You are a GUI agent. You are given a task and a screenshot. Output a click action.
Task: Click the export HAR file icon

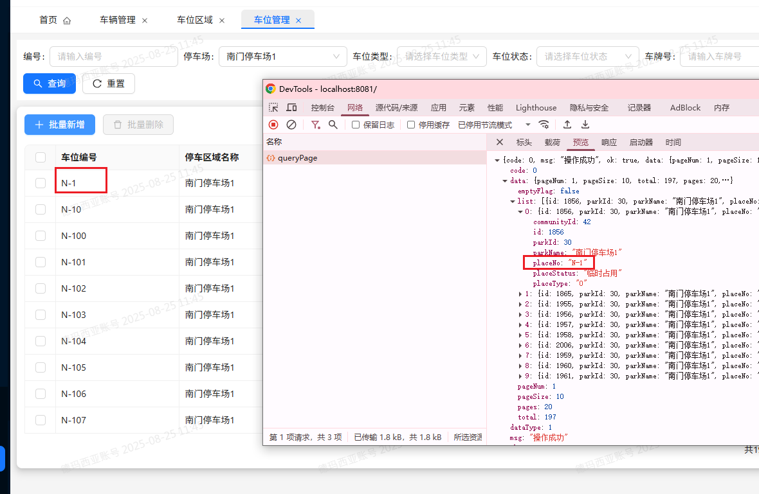585,125
